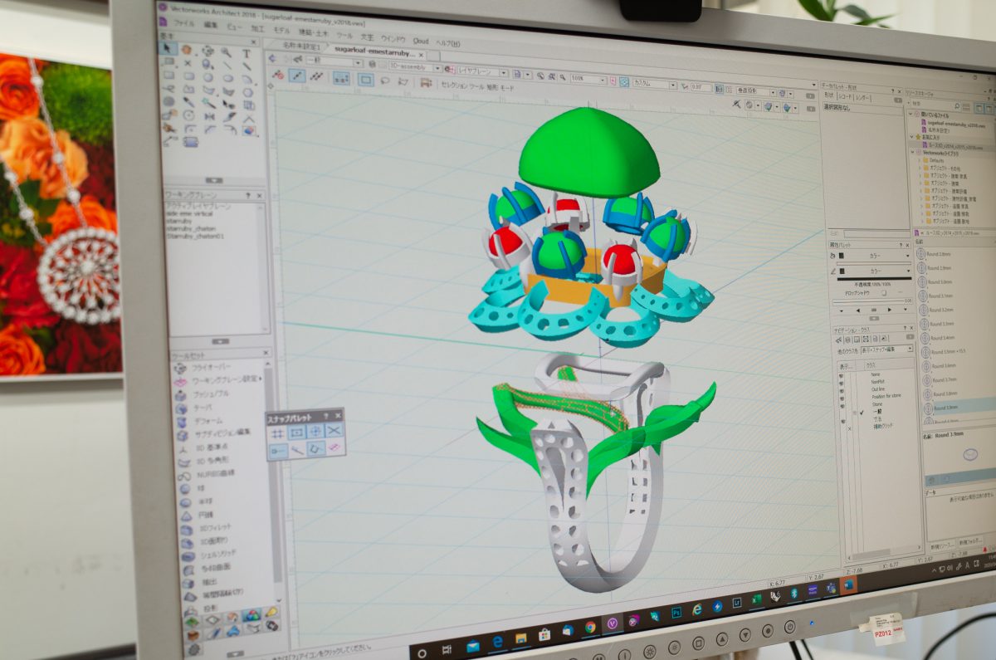Open the Cloud menu
The image size is (996, 660).
(x=421, y=40)
